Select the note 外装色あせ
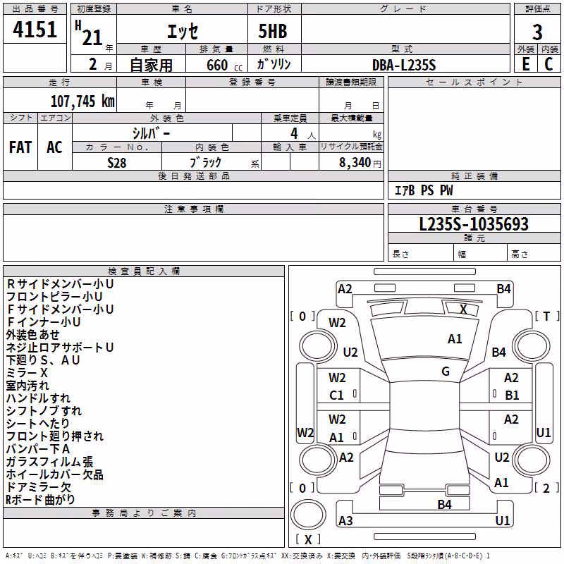Viewport: 564px width, 564px height. click(x=32, y=335)
